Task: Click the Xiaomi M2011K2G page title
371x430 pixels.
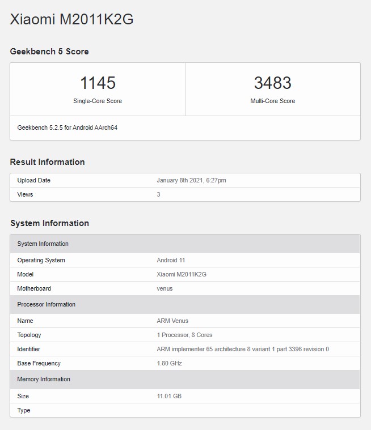Action: click(72, 19)
